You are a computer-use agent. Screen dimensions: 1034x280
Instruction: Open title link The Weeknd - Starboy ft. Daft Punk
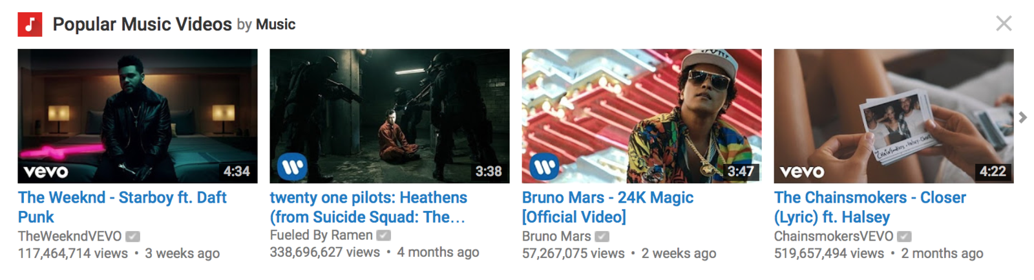pos(122,207)
